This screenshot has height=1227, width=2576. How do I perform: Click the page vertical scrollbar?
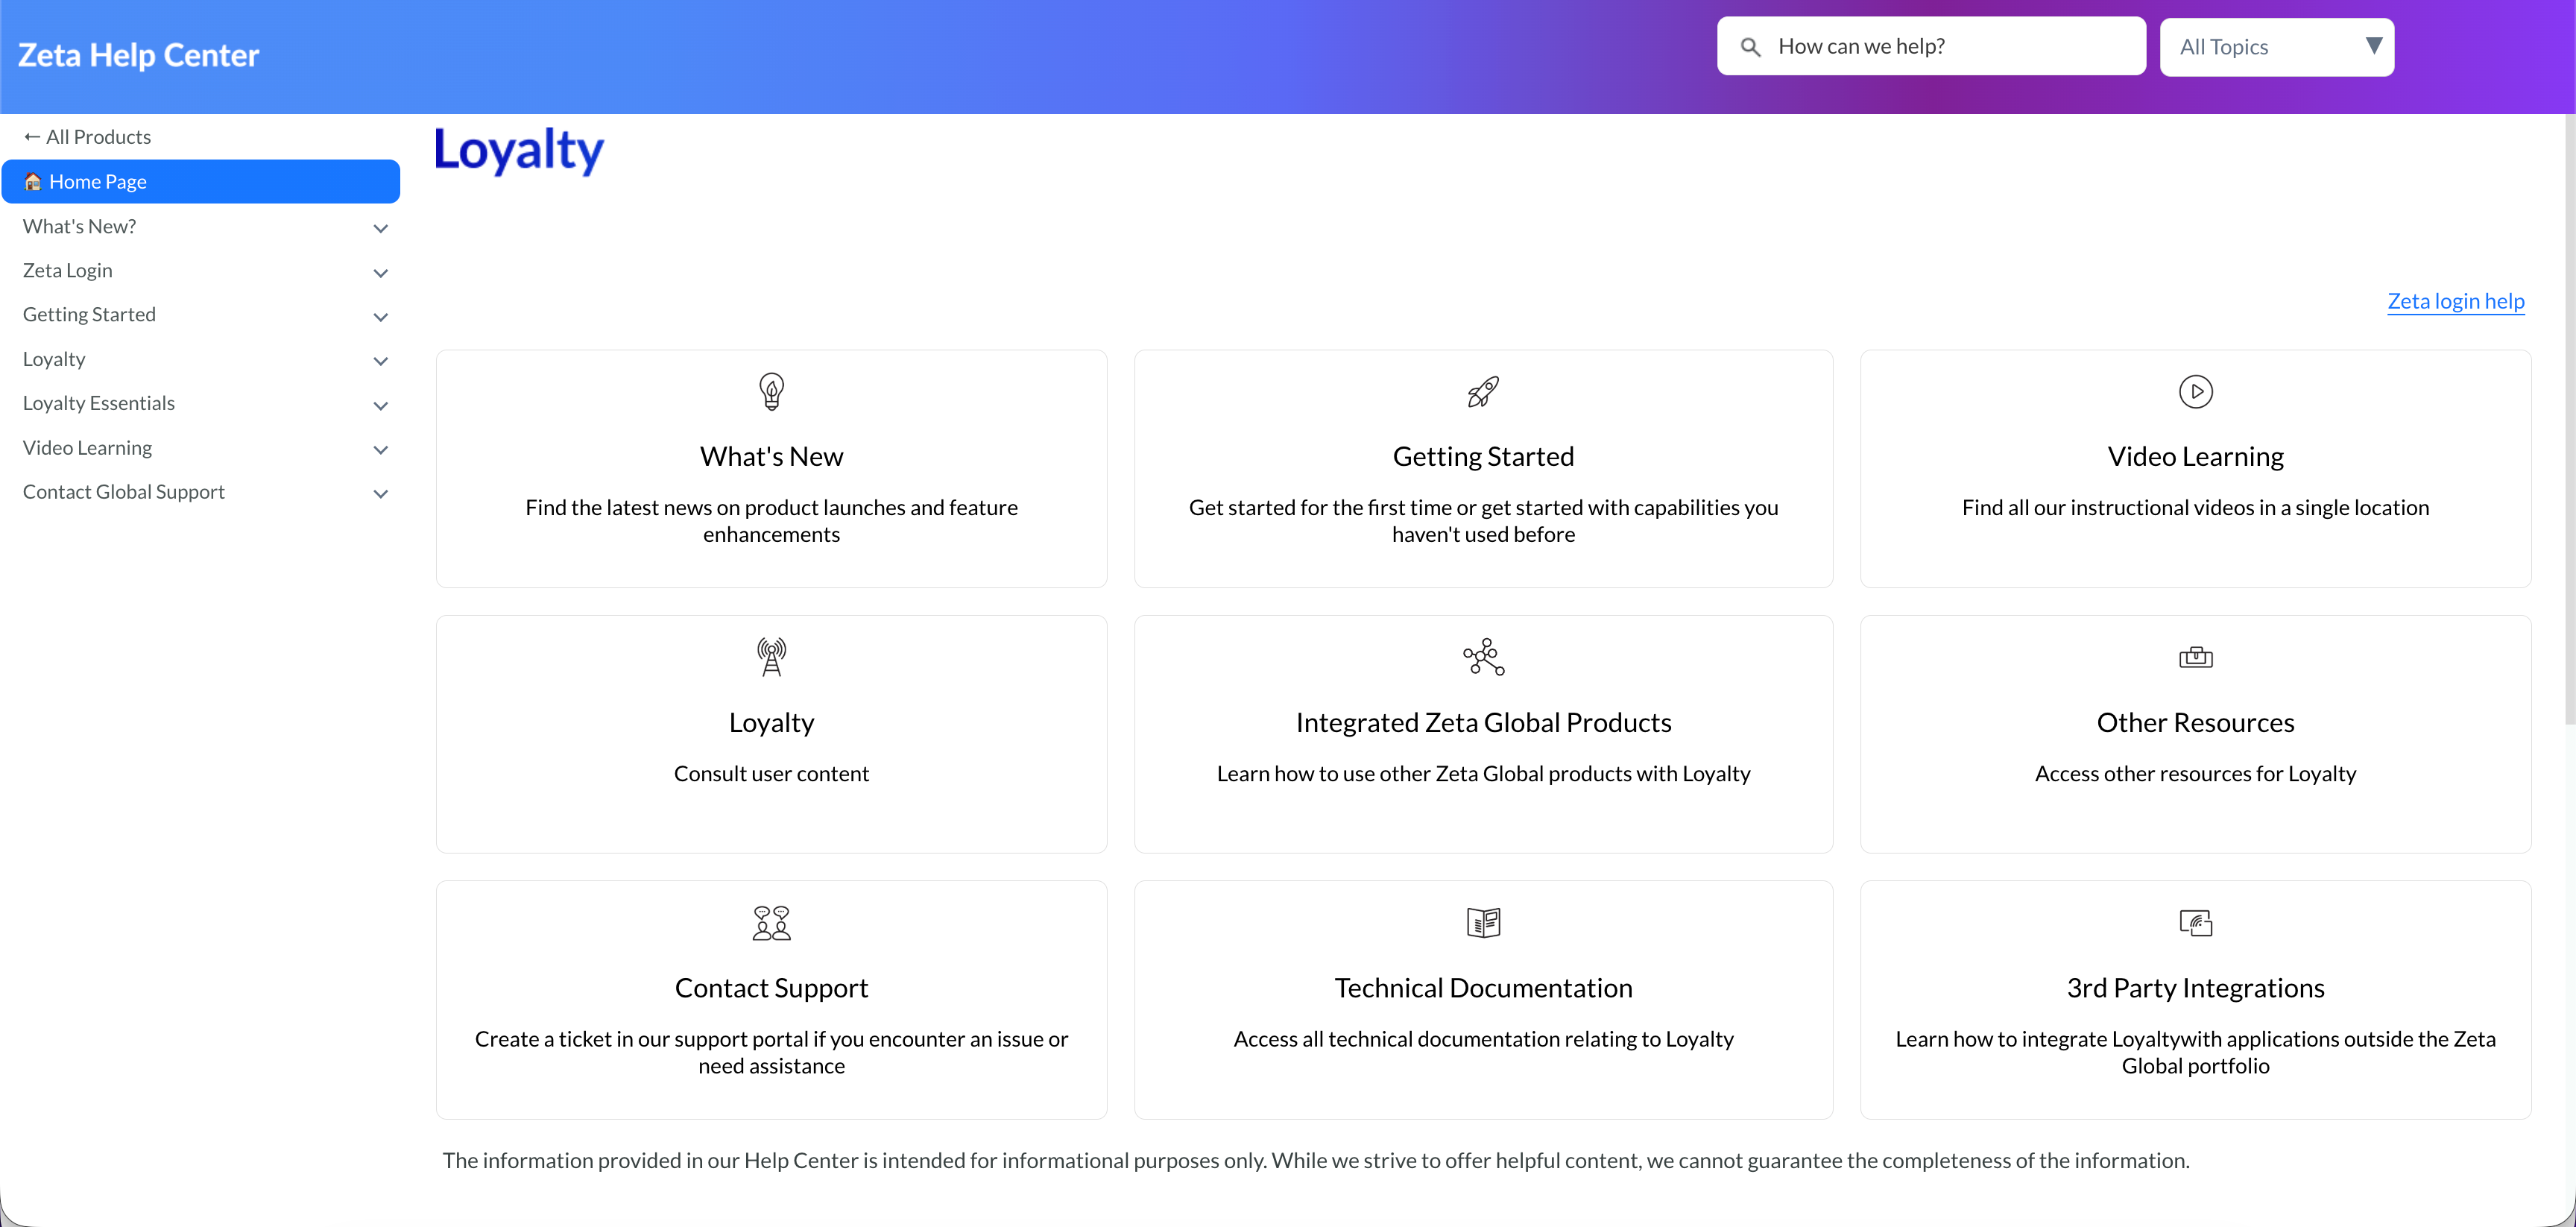point(2570,420)
